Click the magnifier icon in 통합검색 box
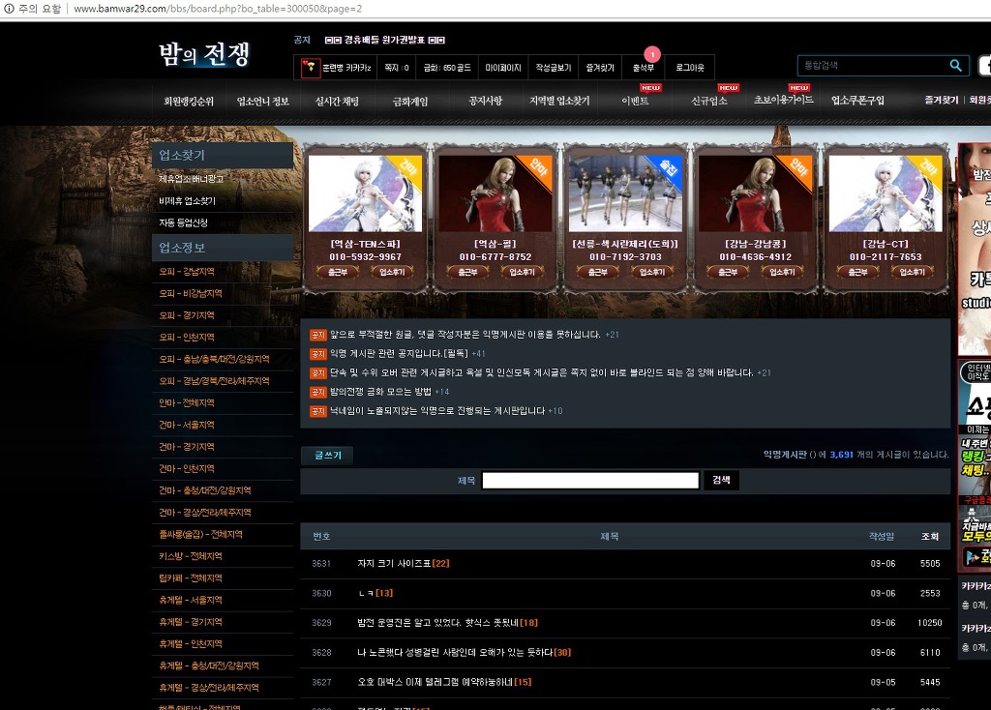Image resolution: width=991 pixels, height=710 pixels. click(955, 65)
